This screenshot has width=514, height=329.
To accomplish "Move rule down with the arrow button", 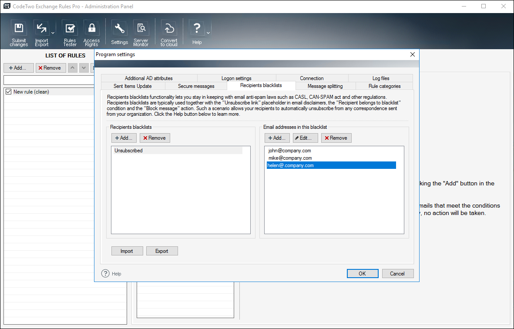I will (x=84, y=68).
